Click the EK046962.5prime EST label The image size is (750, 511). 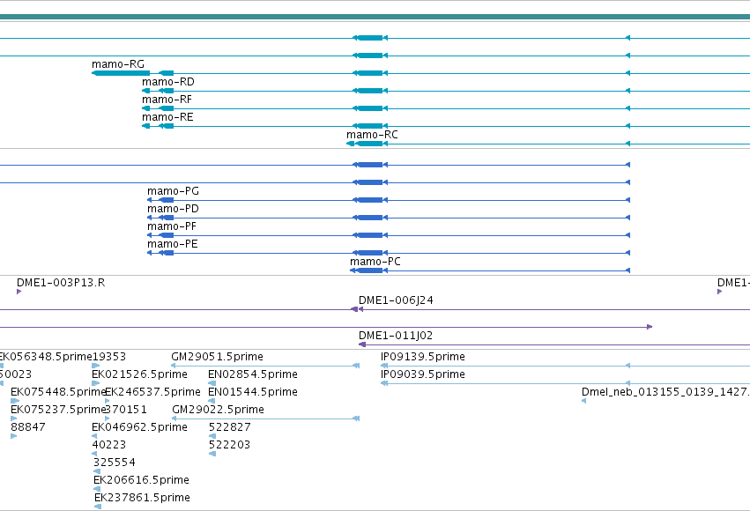139,427
